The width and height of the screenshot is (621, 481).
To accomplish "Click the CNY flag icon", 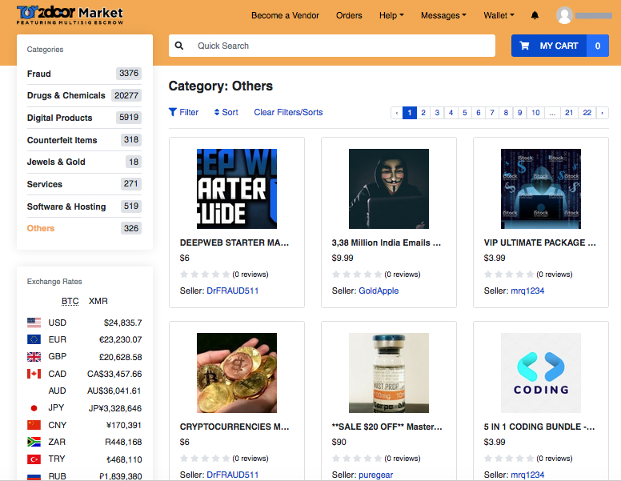I will click(34, 425).
